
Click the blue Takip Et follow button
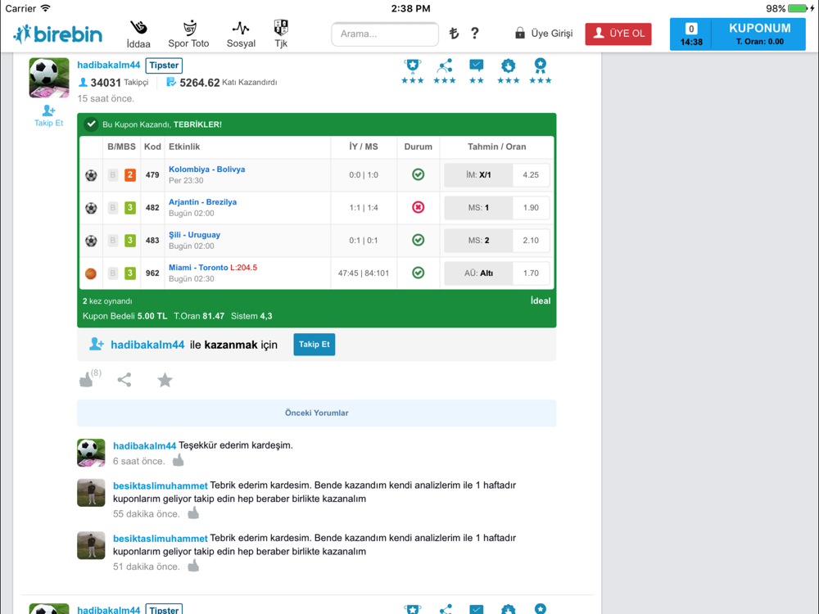[x=314, y=345]
